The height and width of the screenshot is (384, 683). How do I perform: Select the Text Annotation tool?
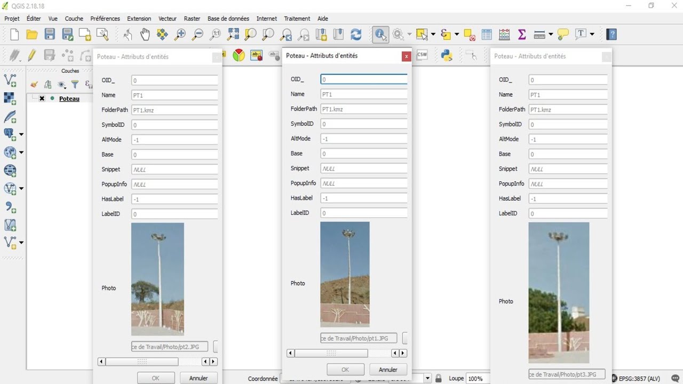click(581, 34)
